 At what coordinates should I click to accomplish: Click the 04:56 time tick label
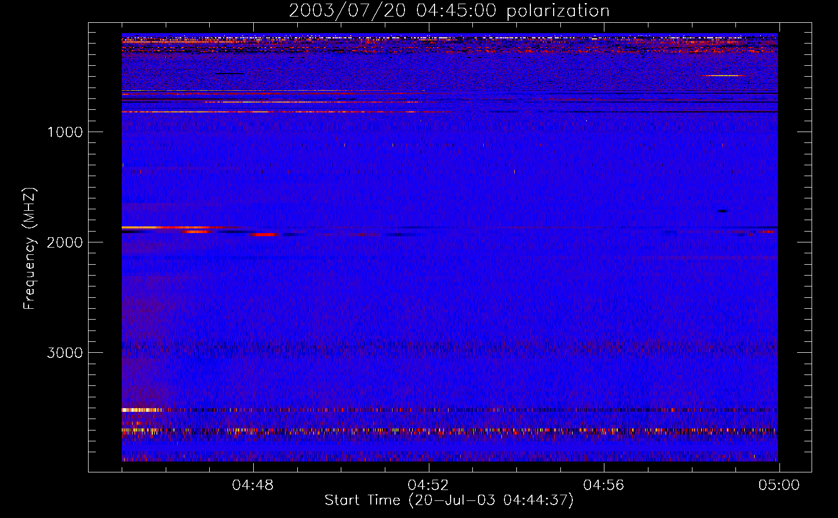pyautogui.click(x=604, y=485)
